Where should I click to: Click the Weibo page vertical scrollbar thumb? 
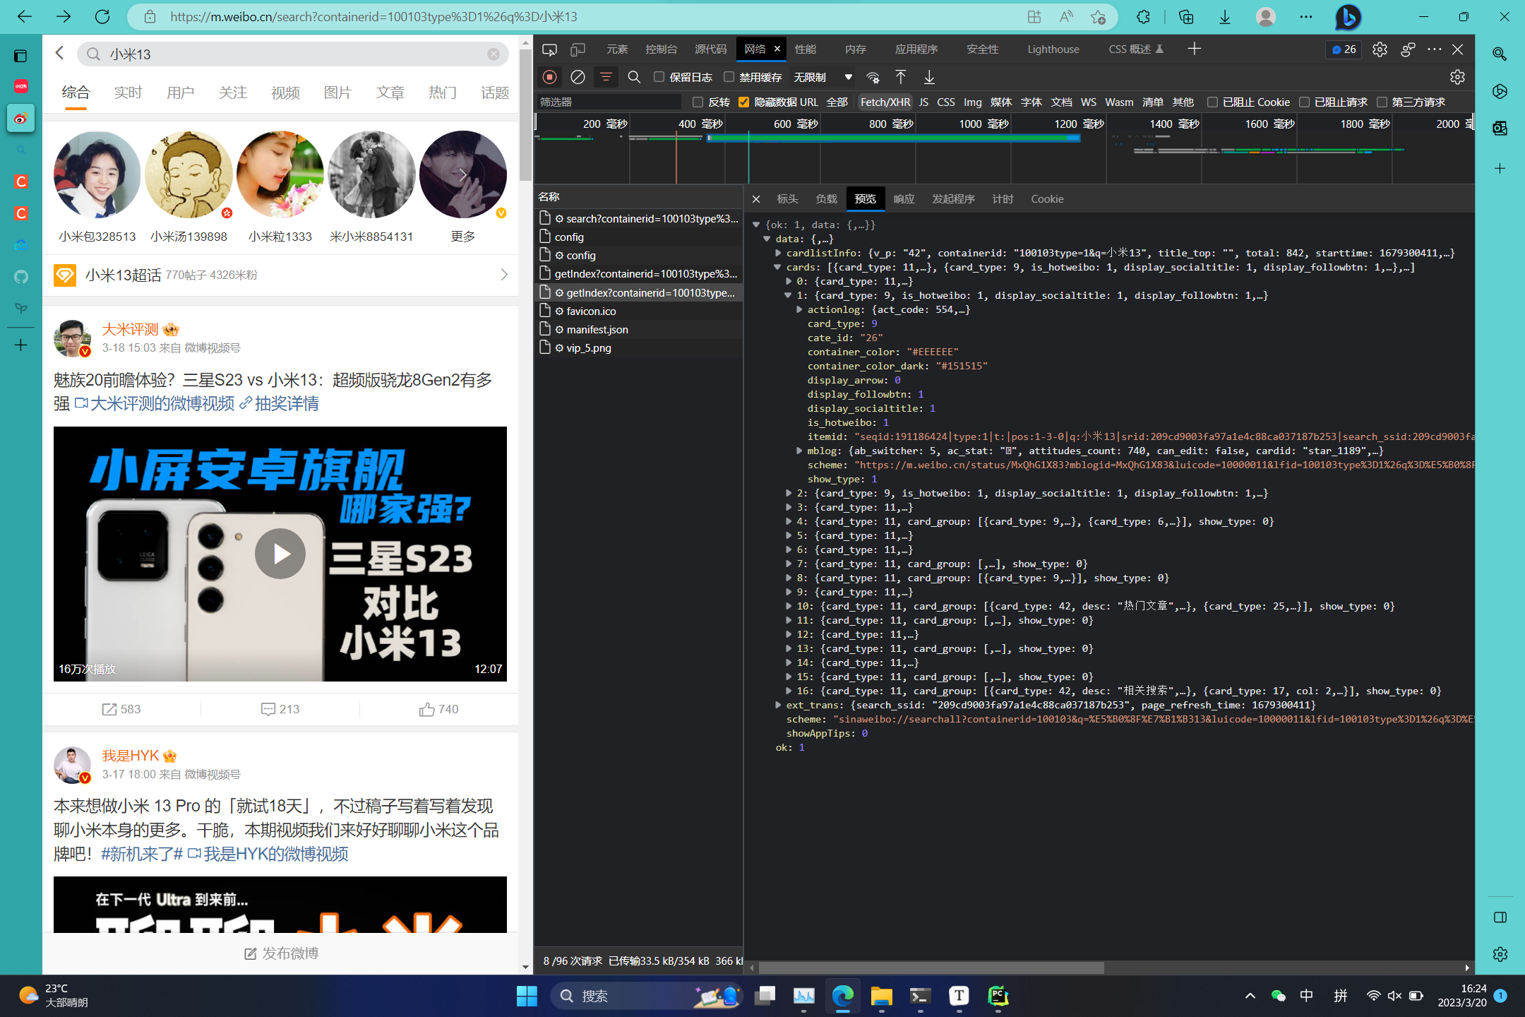click(x=525, y=114)
